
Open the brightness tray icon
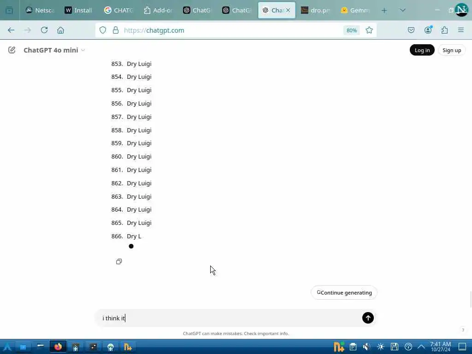(x=380, y=347)
